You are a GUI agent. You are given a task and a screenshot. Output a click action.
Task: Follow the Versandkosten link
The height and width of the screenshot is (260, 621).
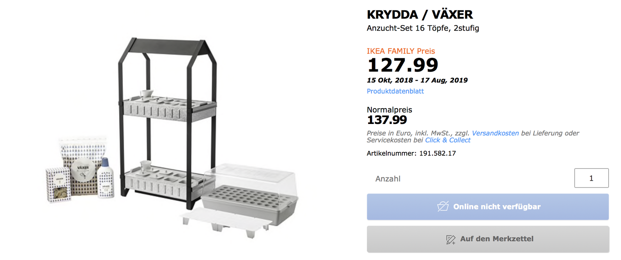point(495,133)
